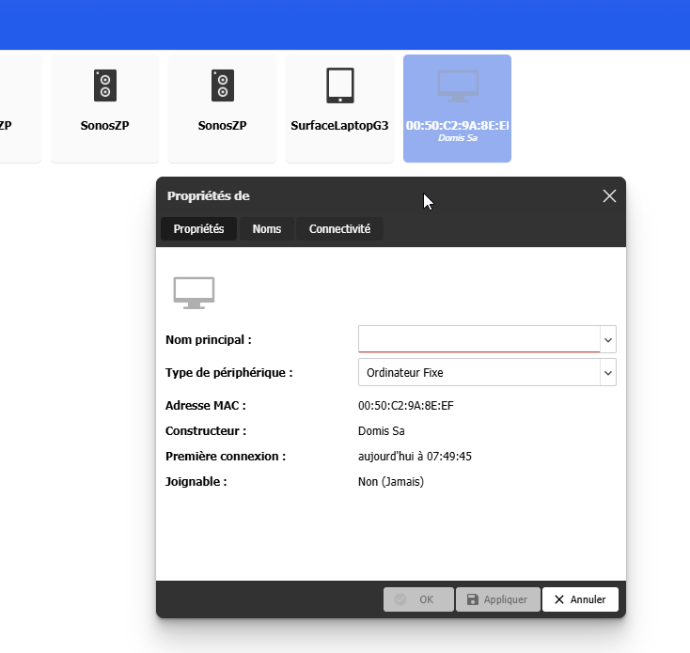
Task: Click the monitor icon on the highlighted Domis Sa tile
Action: coord(457,86)
